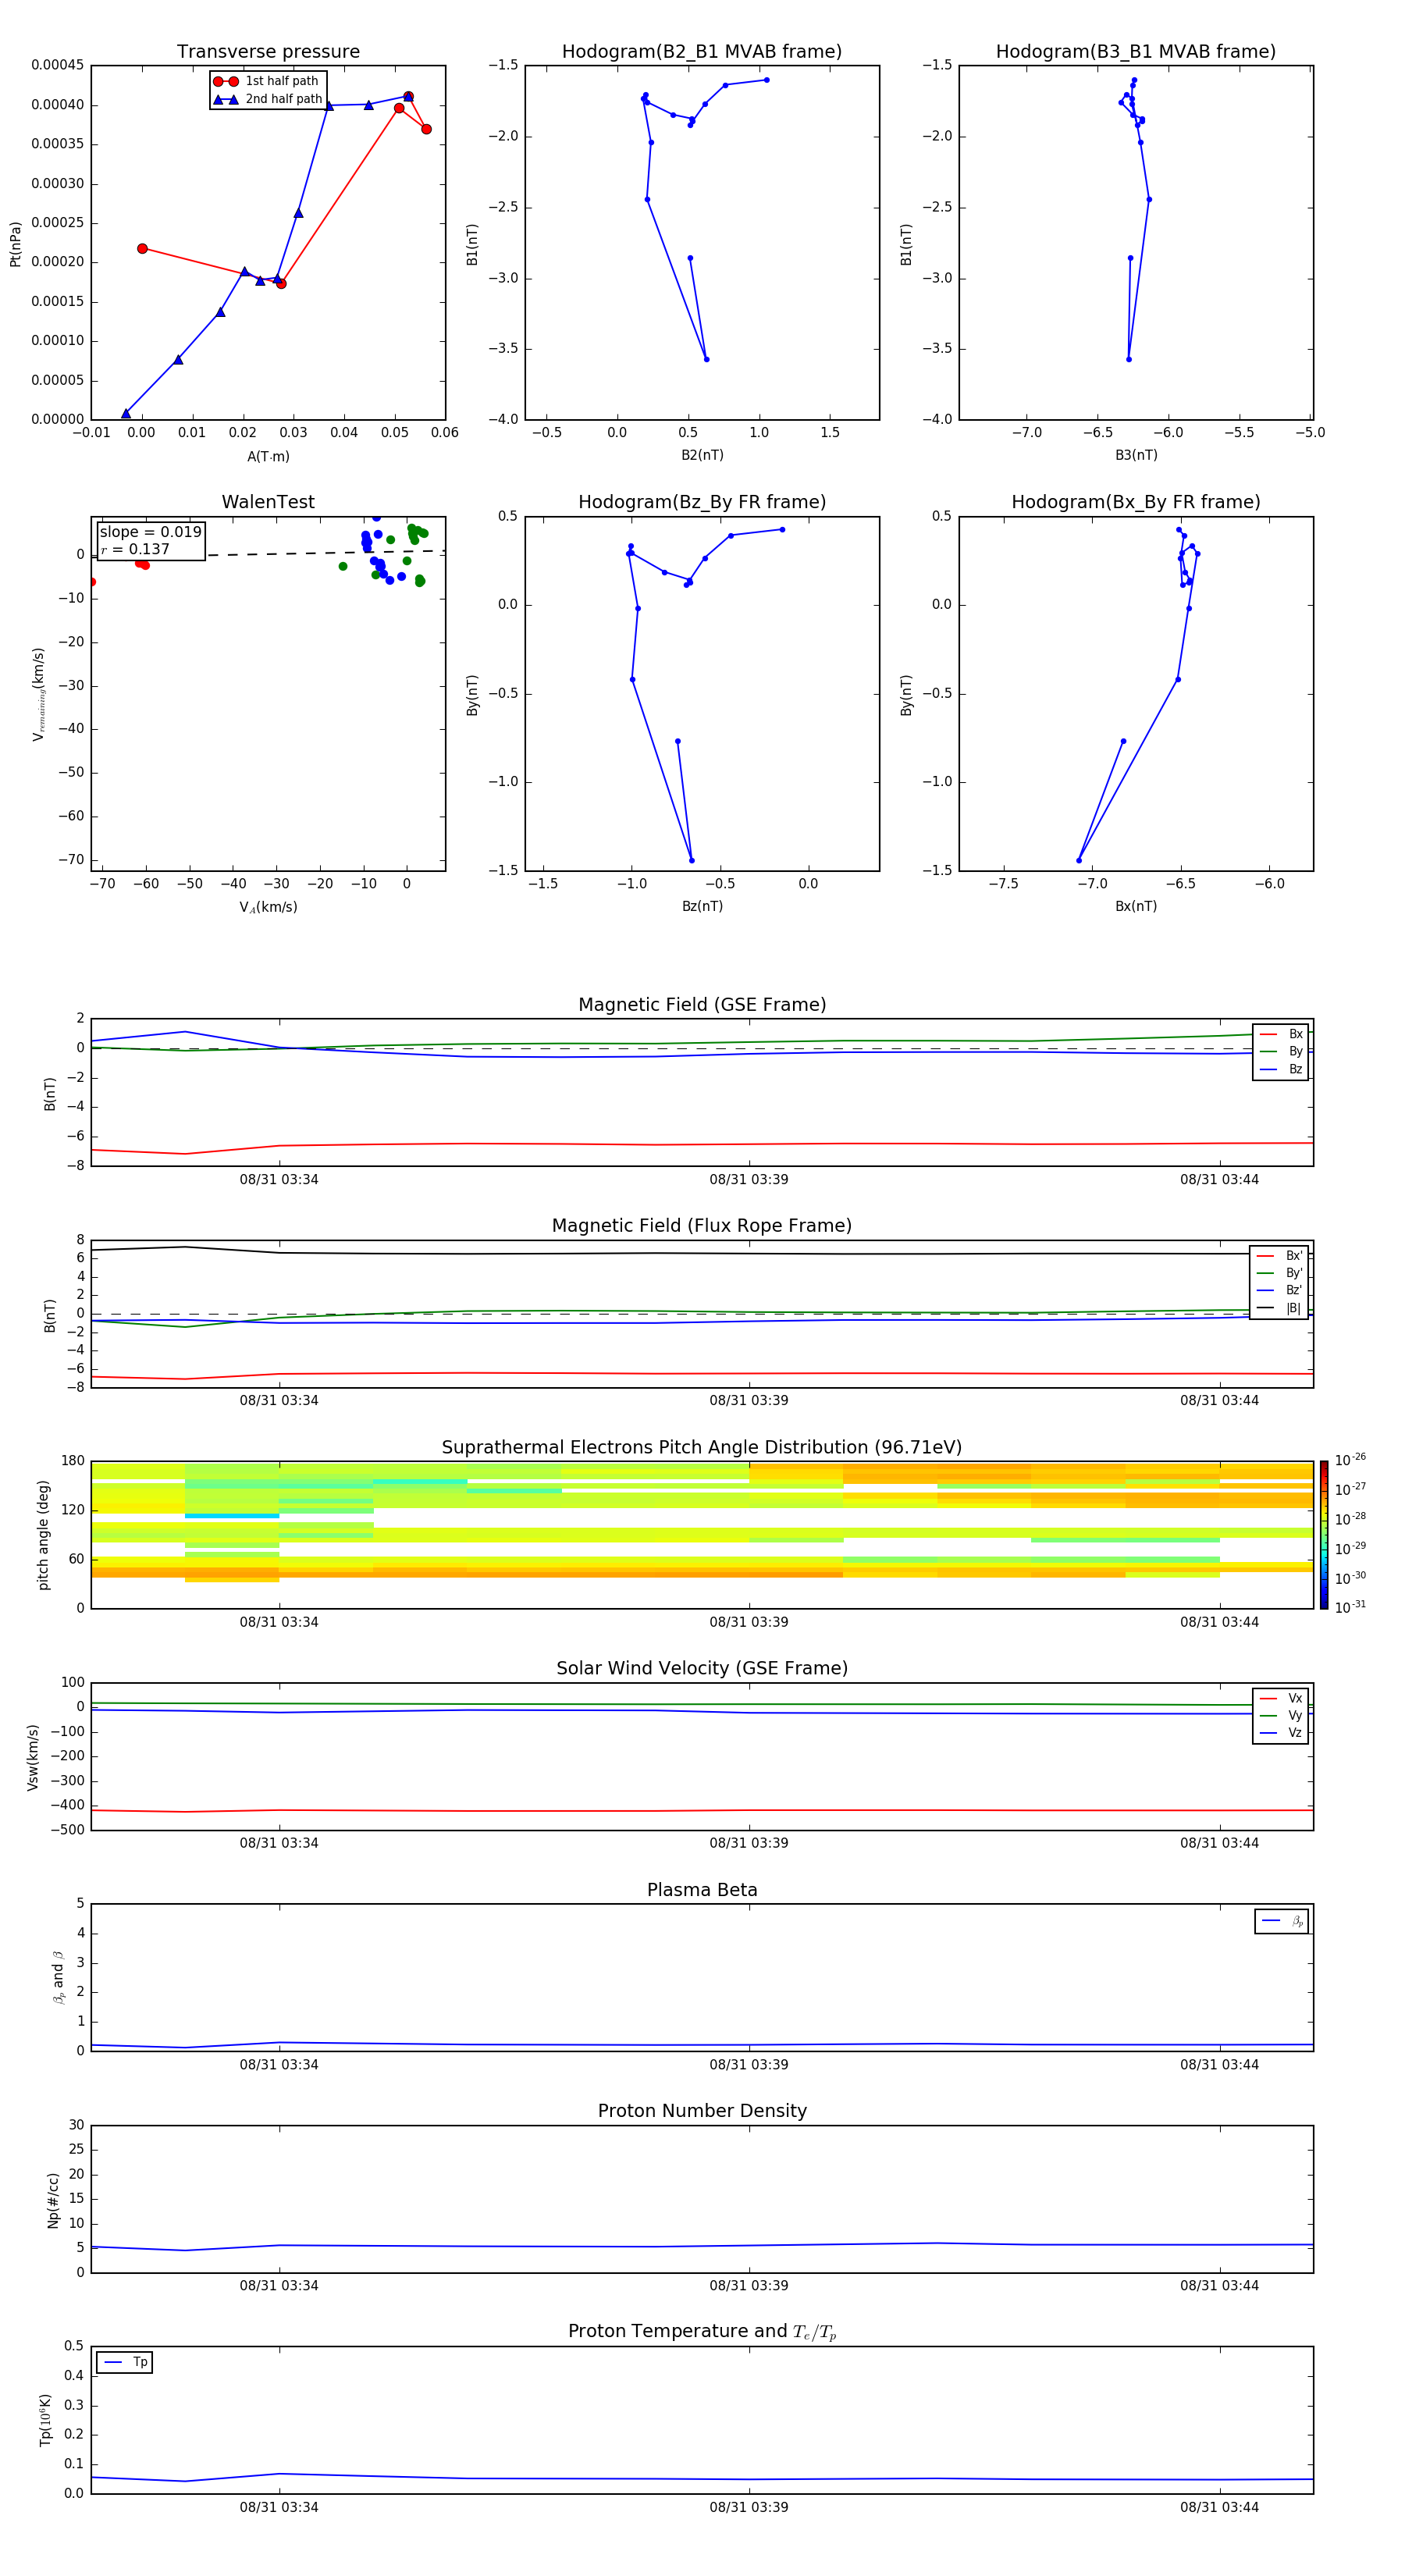1405x2576 pixels.
Task: Click '08/31 03:39' tick under GSE magnetic field
Action: pos(749,1180)
